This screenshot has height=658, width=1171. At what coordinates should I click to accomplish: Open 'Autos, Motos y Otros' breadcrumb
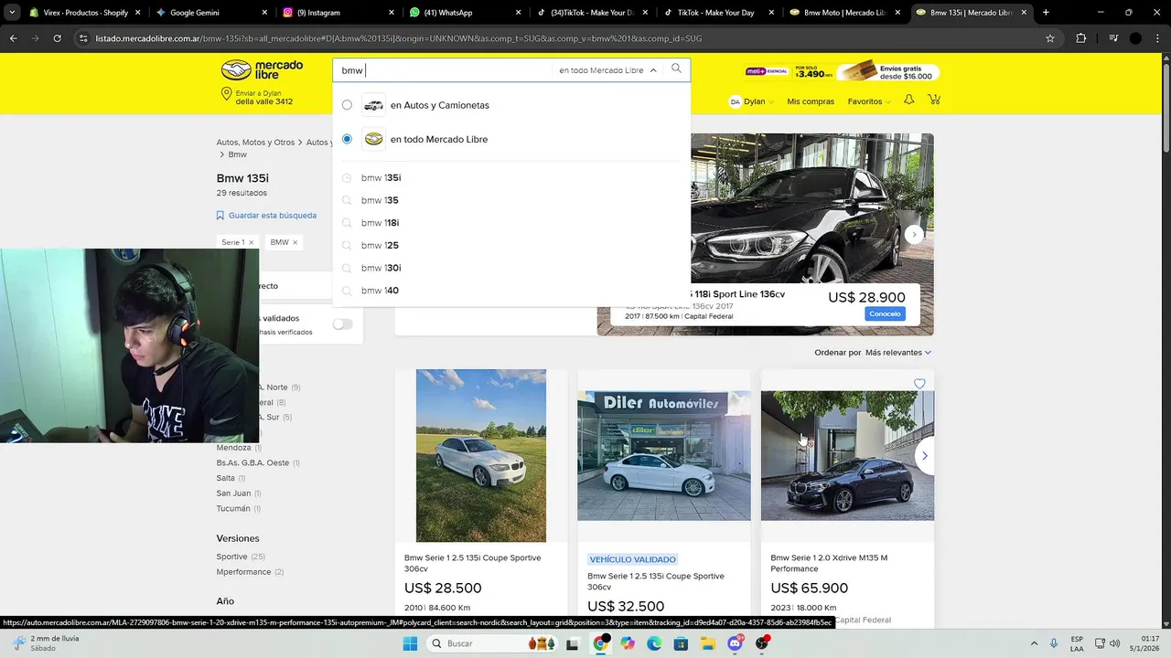(x=255, y=143)
